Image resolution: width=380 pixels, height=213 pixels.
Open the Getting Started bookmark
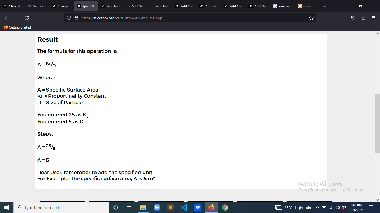point(17,27)
